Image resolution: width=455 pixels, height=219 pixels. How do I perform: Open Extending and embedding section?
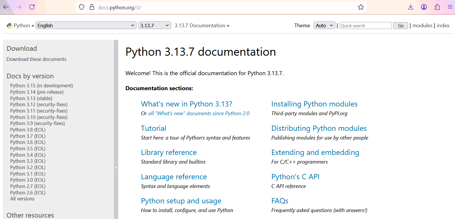[315, 152]
